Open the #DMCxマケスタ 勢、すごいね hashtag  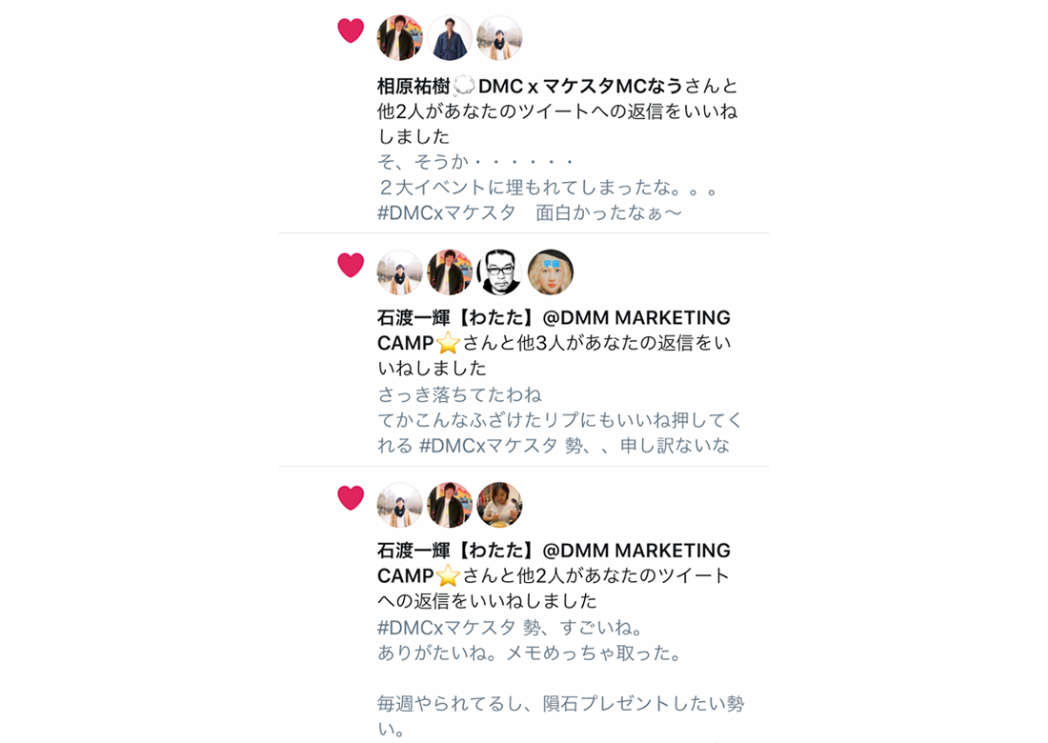447,628
